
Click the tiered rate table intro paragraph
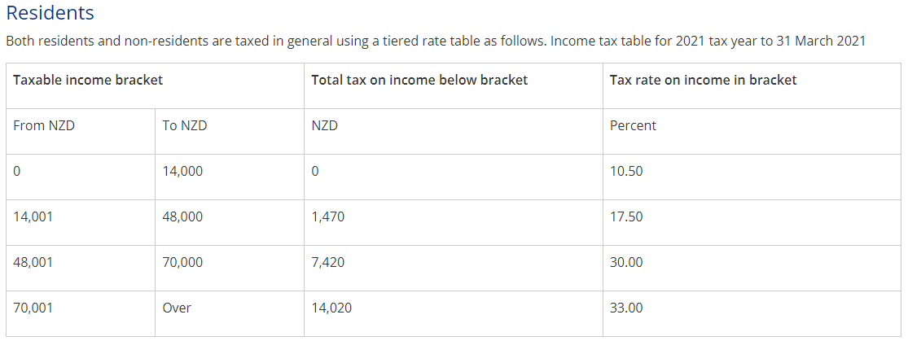(x=435, y=41)
